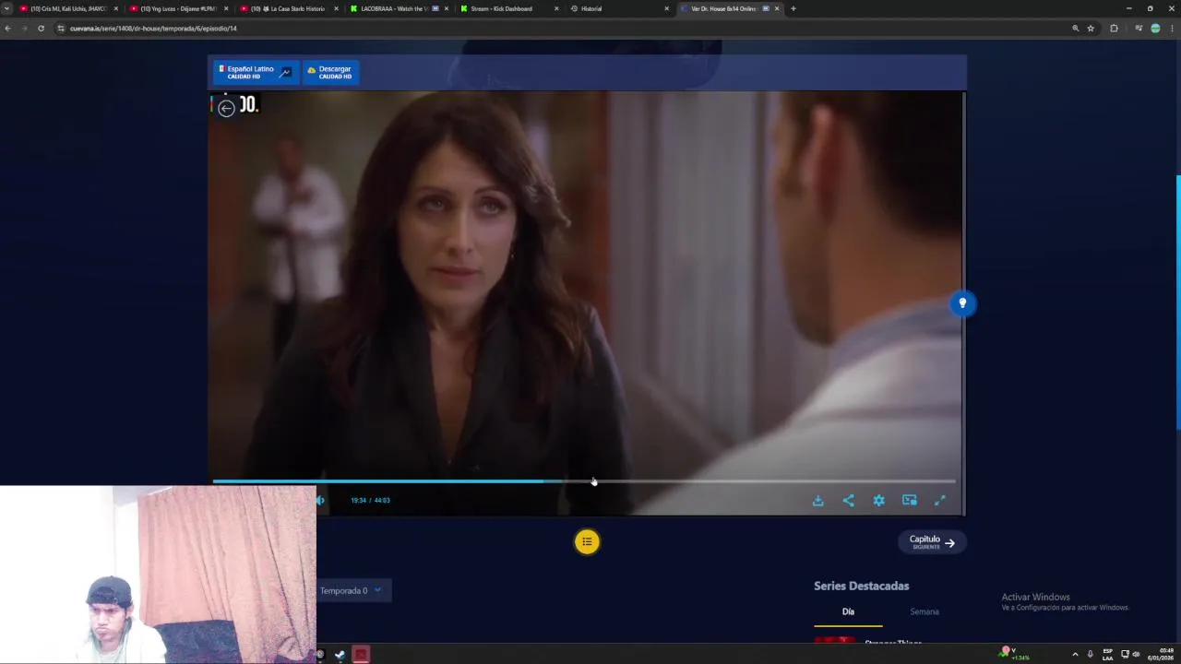Click the Descargar Calidad HD button

point(330,72)
